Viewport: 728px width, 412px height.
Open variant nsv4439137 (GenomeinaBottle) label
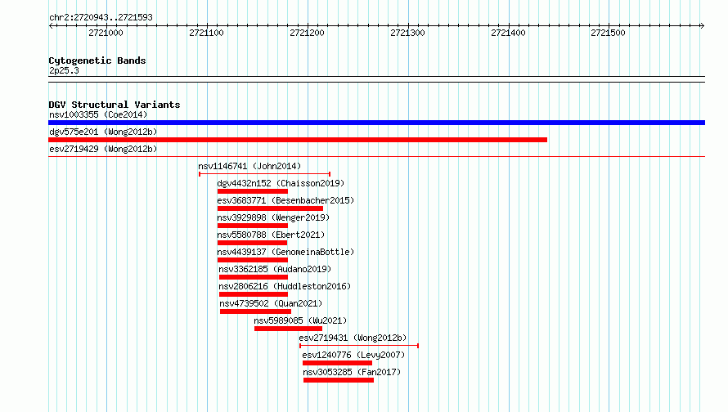click(285, 252)
